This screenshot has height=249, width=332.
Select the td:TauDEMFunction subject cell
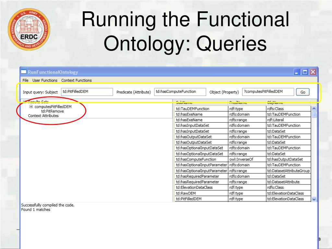201,109
